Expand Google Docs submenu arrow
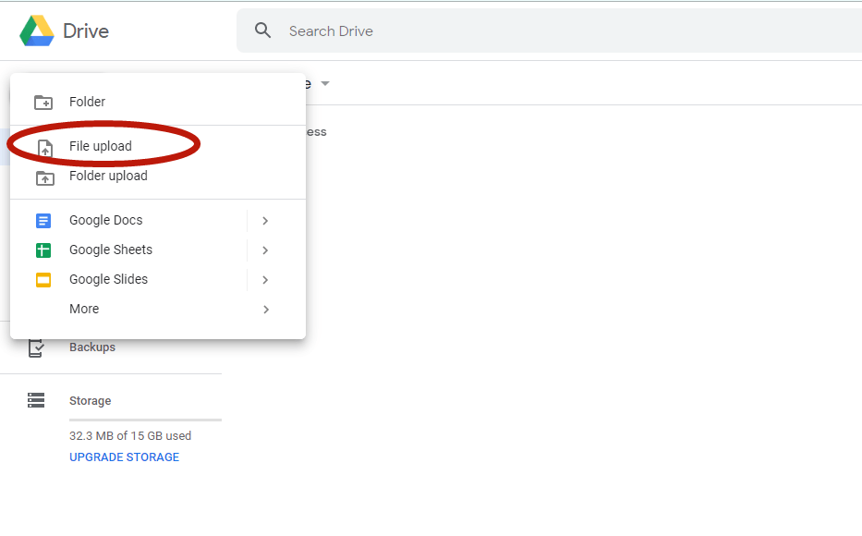This screenshot has width=862, height=536. click(265, 221)
